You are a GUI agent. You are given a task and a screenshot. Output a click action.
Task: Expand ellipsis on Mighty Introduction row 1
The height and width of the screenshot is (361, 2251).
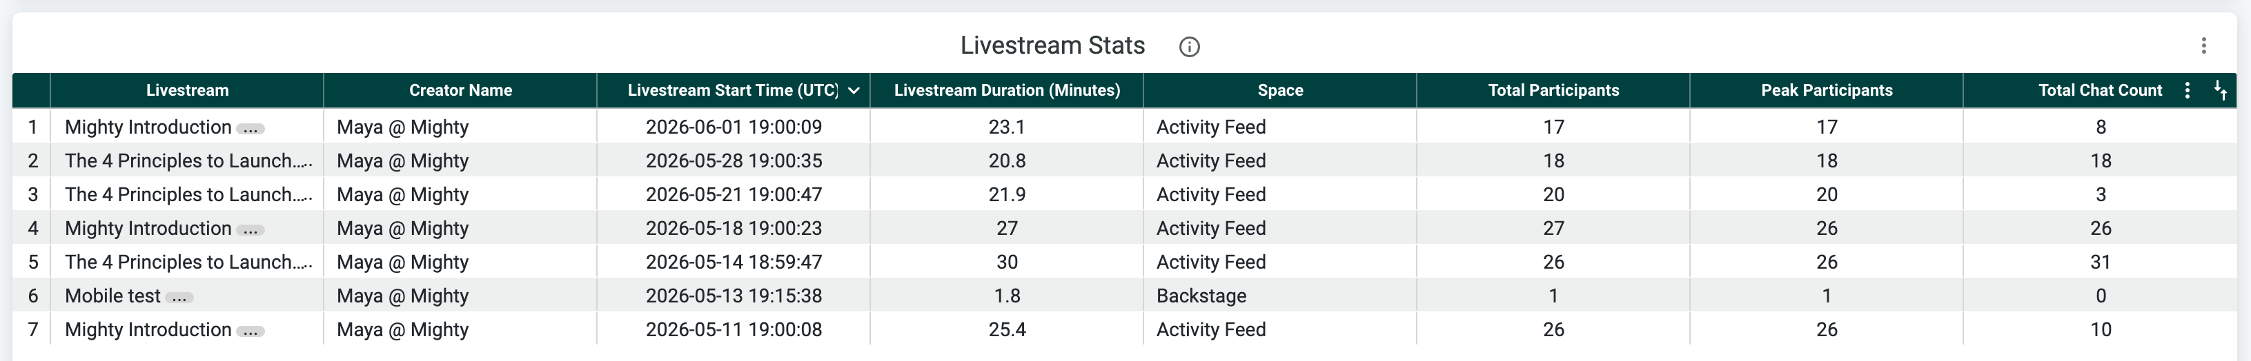[250, 128]
